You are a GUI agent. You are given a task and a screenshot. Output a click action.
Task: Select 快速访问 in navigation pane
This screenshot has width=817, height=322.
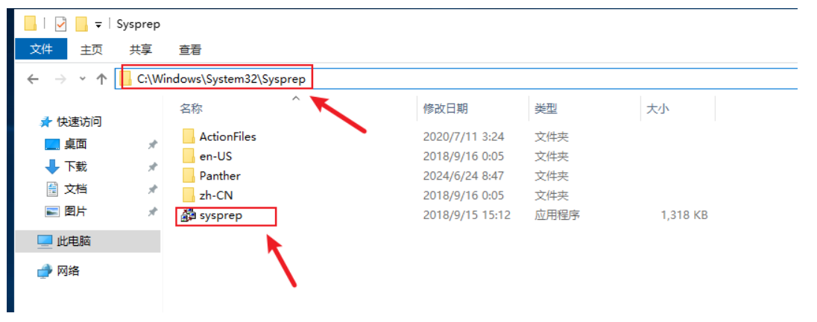tap(79, 122)
